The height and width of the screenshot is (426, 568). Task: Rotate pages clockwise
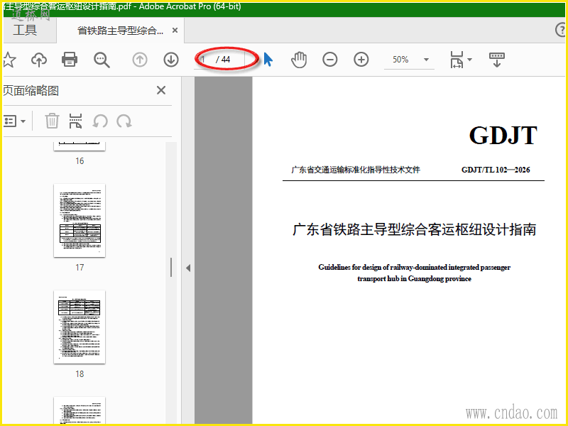point(124,121)
